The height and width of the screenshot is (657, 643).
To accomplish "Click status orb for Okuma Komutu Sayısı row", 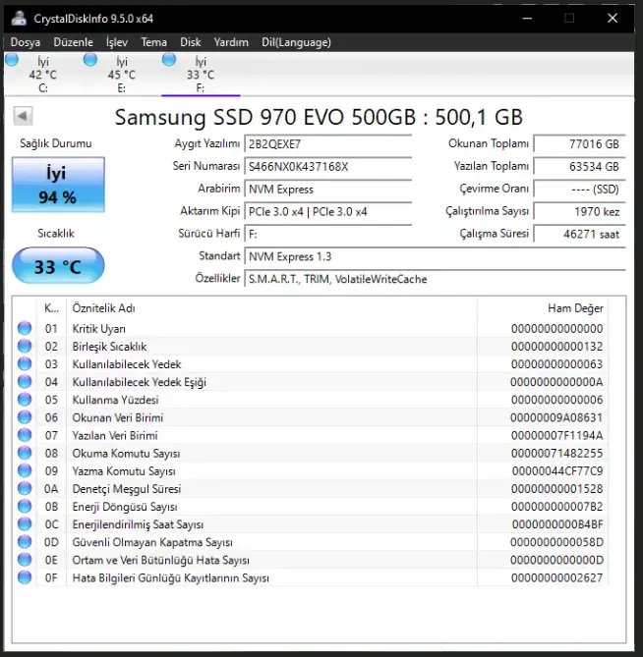I will pos(25,453).
